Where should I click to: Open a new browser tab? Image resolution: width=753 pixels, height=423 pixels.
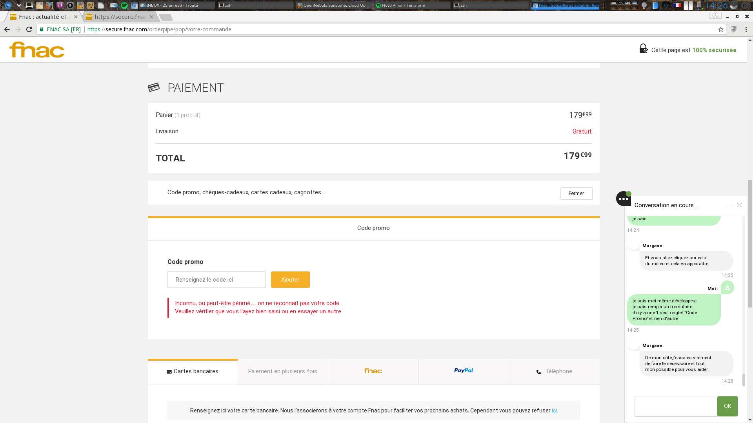click(166, 17)
